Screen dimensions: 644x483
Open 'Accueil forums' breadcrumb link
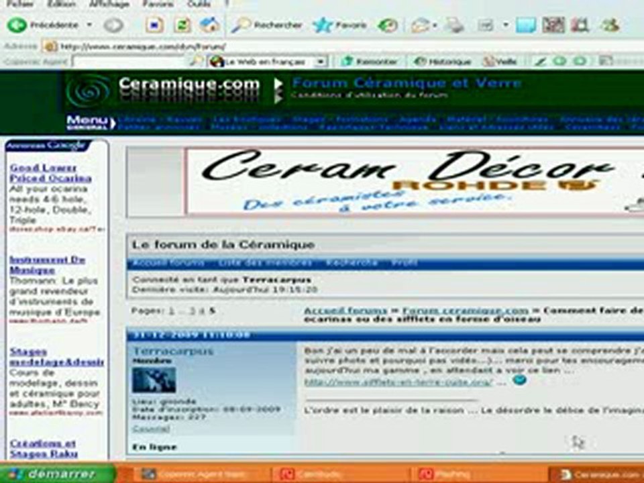(345, 311)
